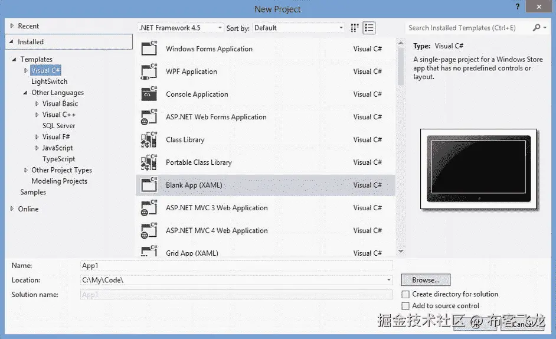Viewport: 556px width, 339px height.
Task: Select Samples in the tree
Action: 33,192
